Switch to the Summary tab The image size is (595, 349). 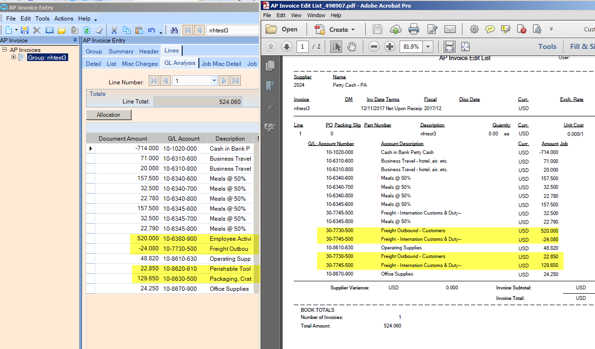pyautogui.click(x=121, y=51)
